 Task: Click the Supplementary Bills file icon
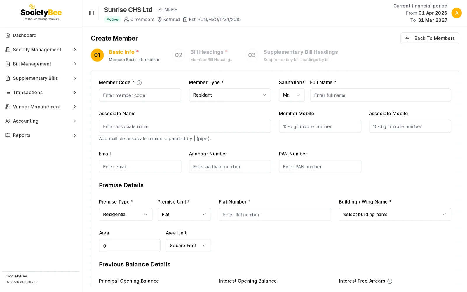(8, 78)
